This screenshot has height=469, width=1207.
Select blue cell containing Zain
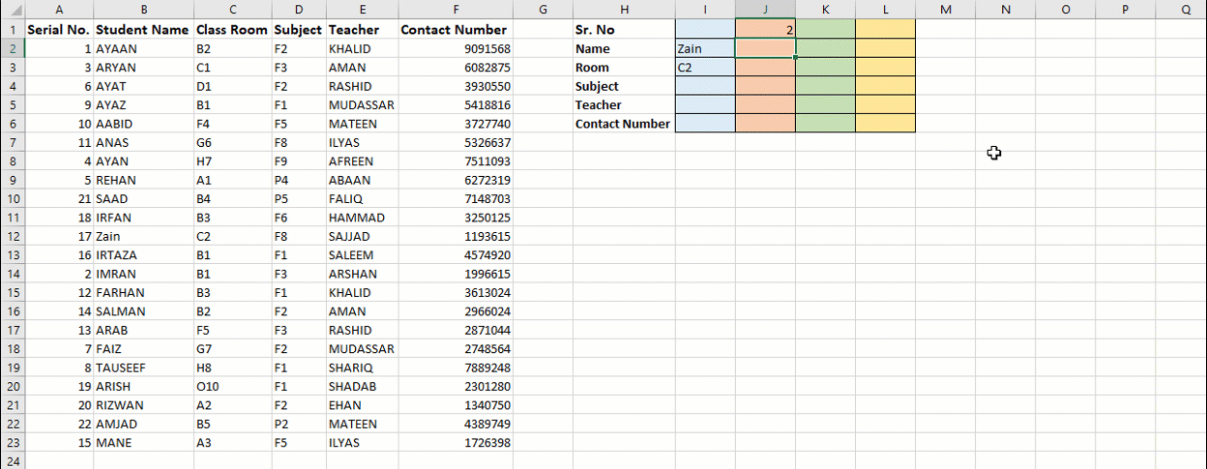pyautogui.click(x=705, y=48)
